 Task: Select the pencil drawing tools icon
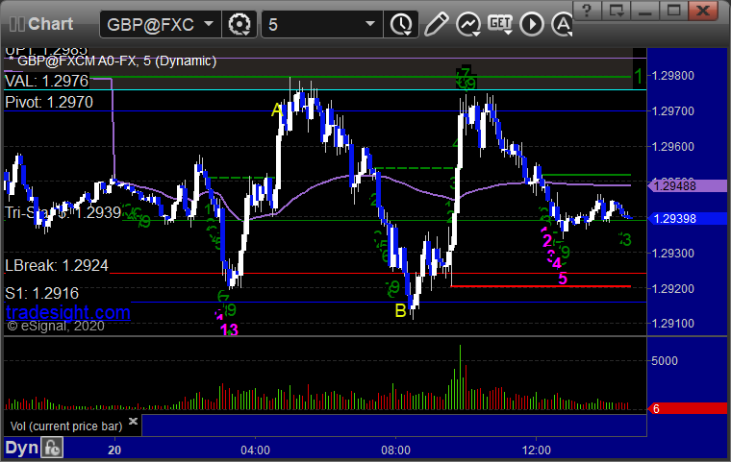pos(436,24)
